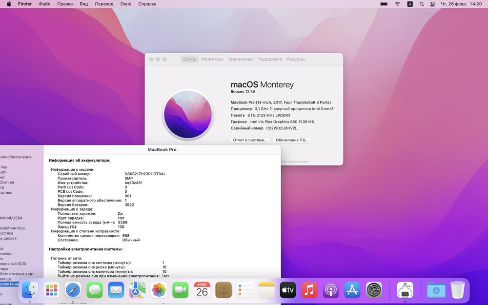Launch the Apple TV app from the Dock
The width and height of the screenshot is (488, 305).
click(x=288, y=290)
